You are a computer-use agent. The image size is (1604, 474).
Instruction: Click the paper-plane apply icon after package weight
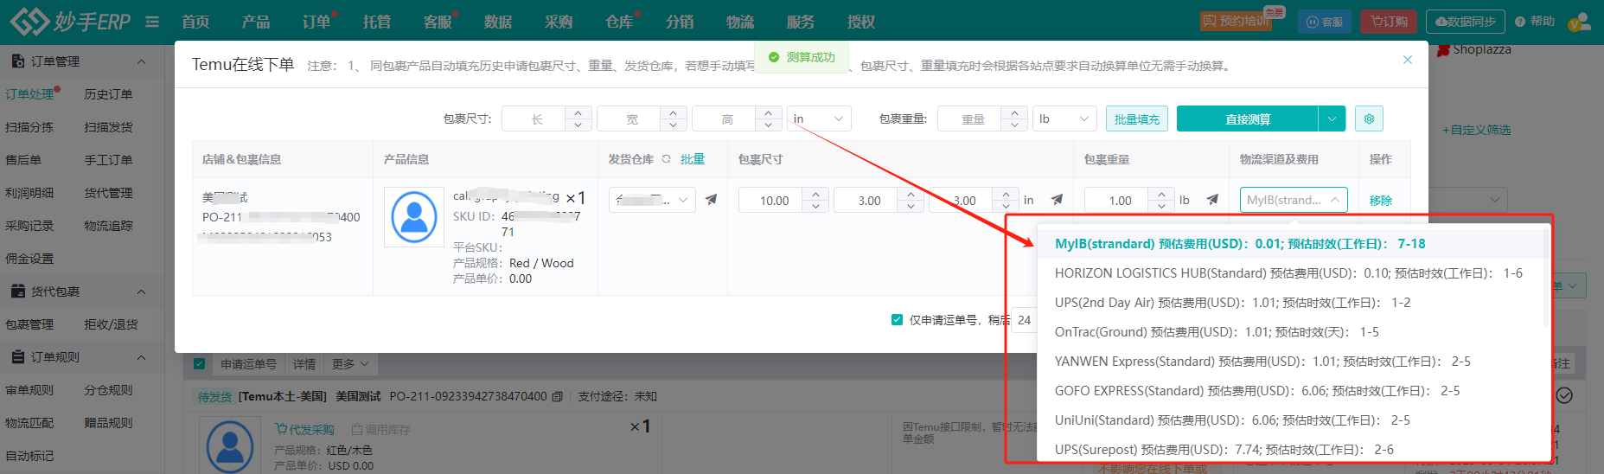[1212, 200]
